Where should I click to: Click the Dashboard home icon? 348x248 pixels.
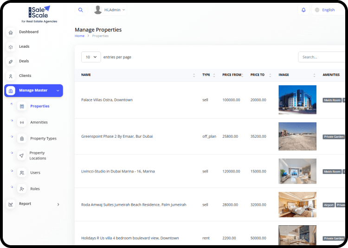[11, 32]
